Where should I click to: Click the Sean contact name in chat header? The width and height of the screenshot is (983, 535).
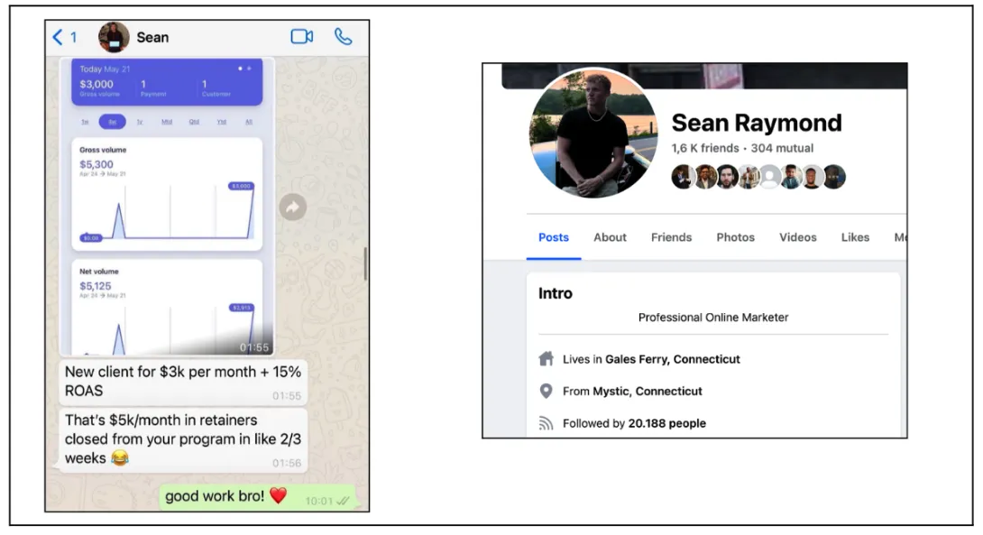point(152,38)
